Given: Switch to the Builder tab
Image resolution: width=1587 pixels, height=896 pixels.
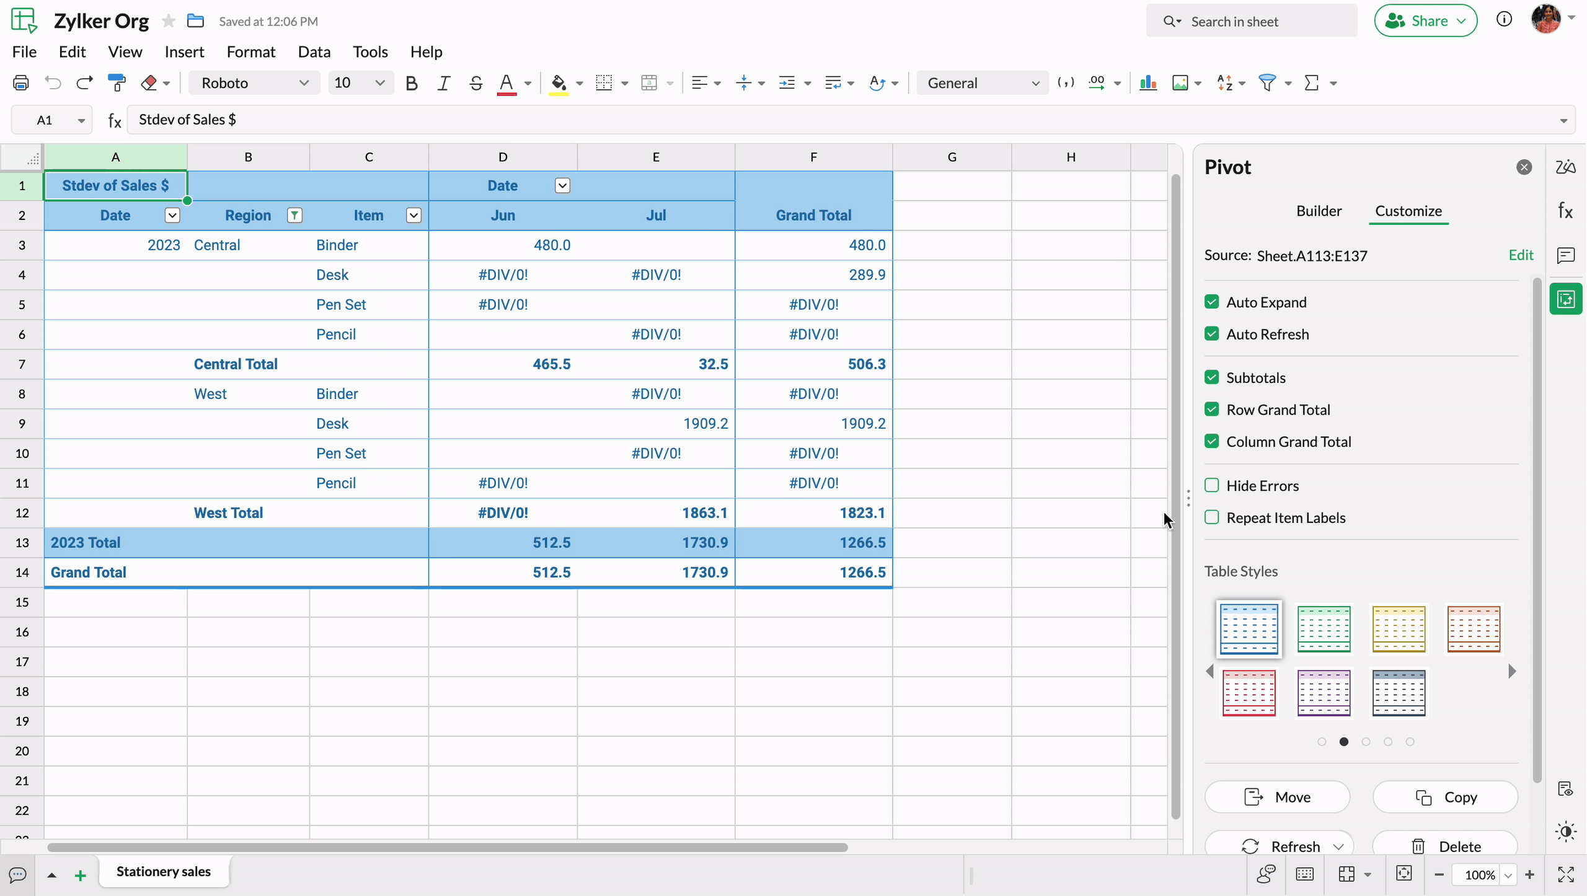Looking at the screenshot, I should [1319, 211].
